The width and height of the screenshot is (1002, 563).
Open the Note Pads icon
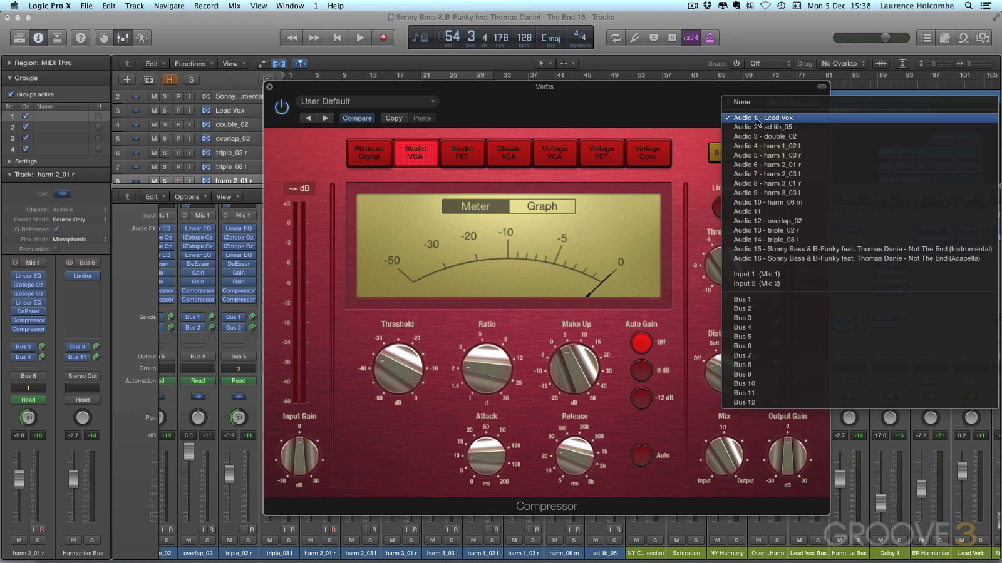coord(945,38)
